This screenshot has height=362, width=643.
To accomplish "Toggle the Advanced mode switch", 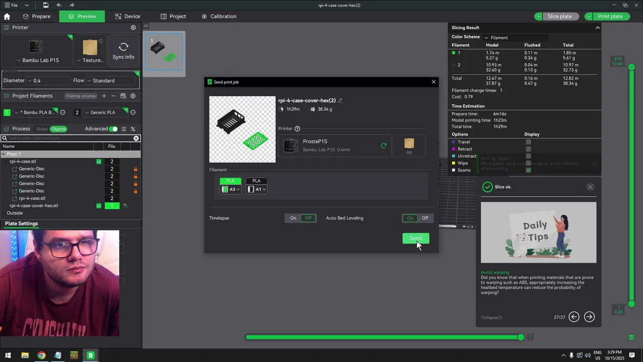I will click(x=114, y=129).
